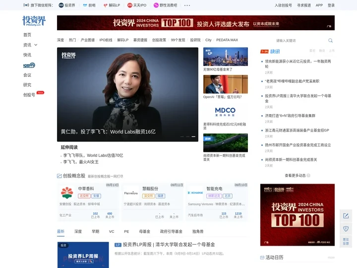Image resolution: width=357 pixels, height=268 pixels.
Task: Switch to the 早期 news tab
Action: click(x=95, y=232)
